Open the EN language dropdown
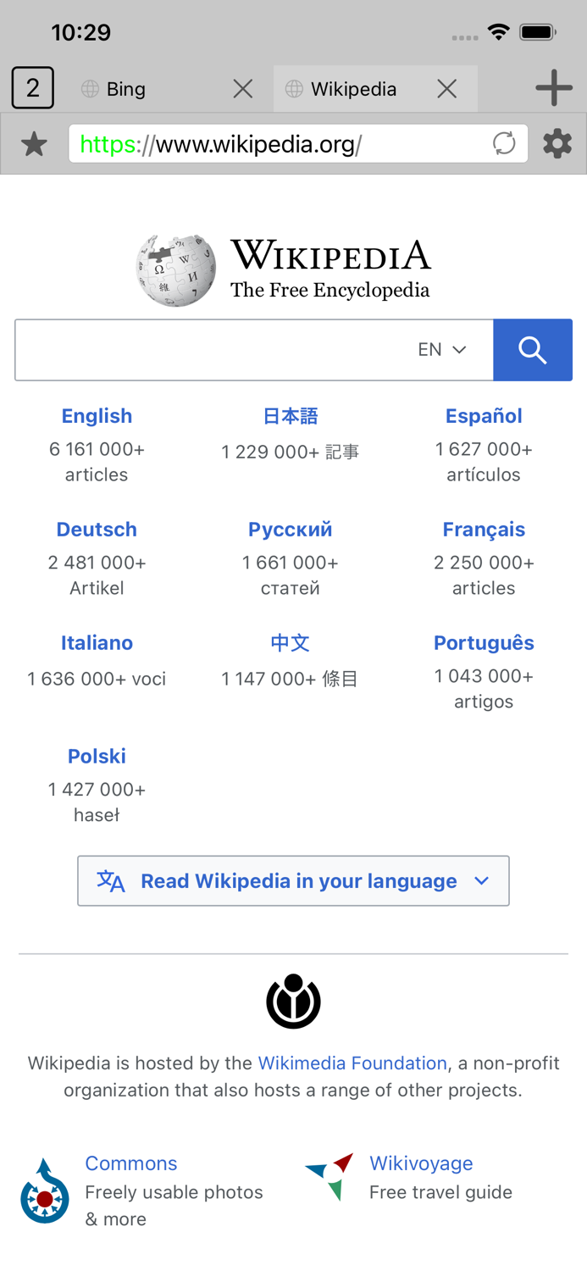This screenshot has height=1271, width=587. (x=441, y=349)
